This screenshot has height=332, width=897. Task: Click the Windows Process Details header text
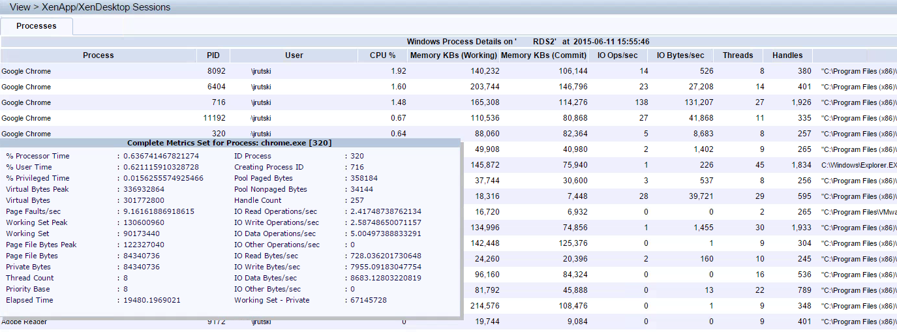pos(528,41)
